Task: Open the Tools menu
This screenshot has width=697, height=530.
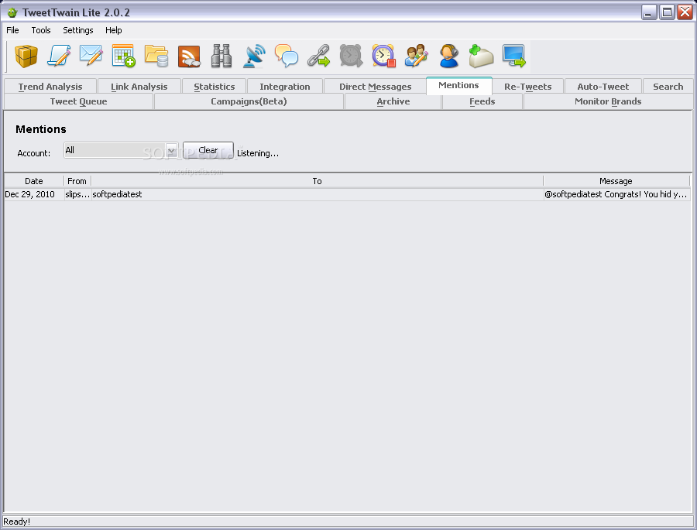Action: 41,30
